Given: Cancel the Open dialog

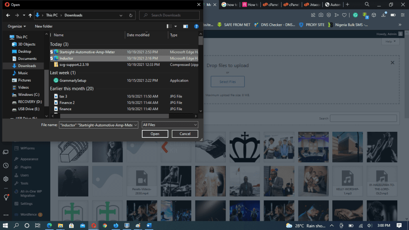Looking at the screenshot, I should point(185,134).
